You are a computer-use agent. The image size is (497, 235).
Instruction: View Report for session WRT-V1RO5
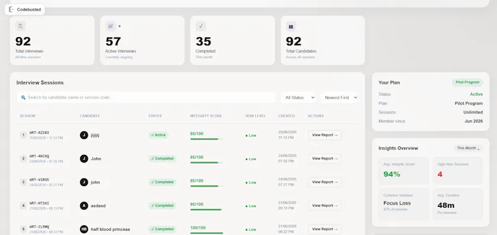[324, 182]
